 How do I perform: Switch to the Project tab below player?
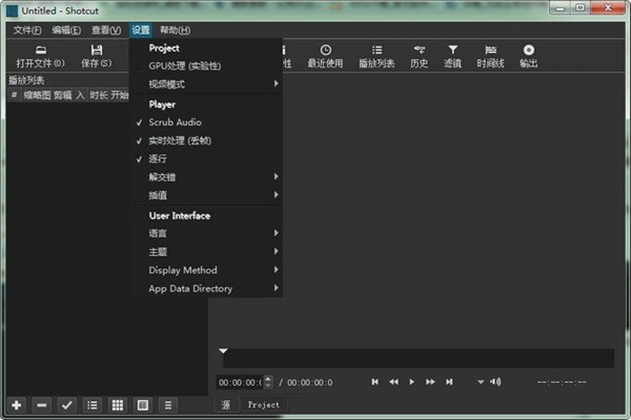[263, 405]
